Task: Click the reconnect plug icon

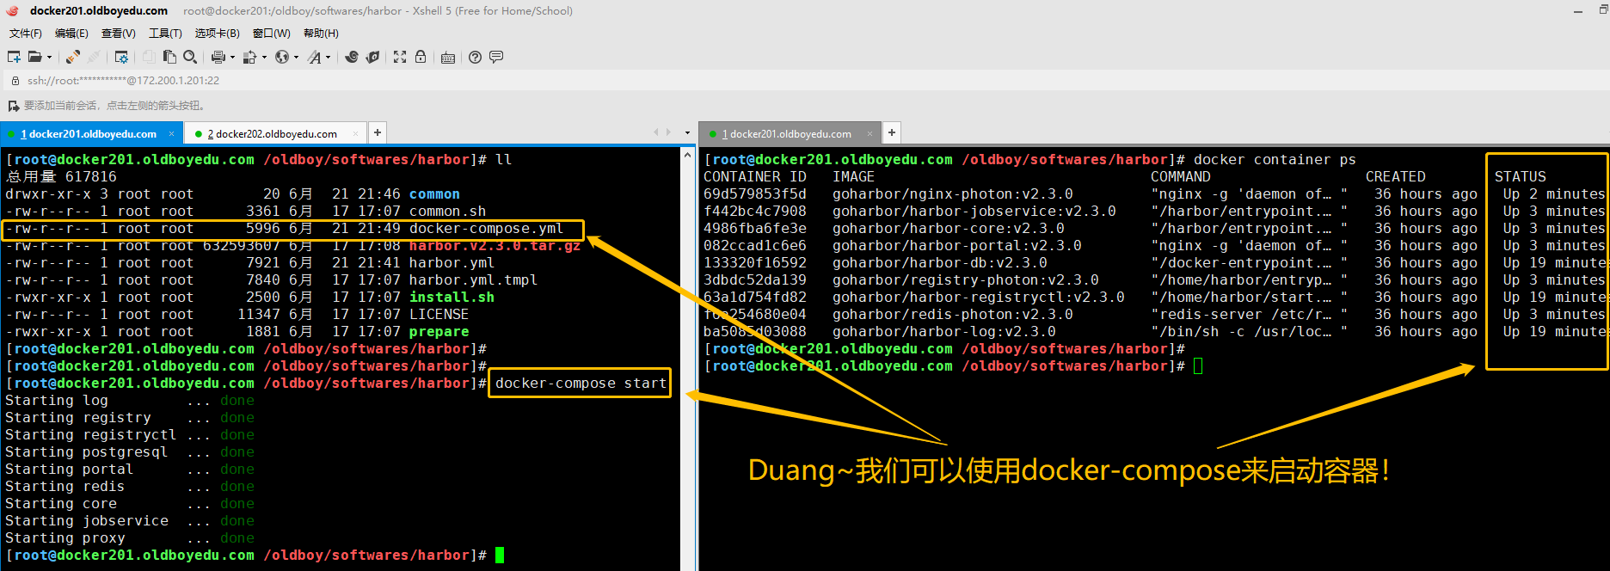Action: (73, 57)
